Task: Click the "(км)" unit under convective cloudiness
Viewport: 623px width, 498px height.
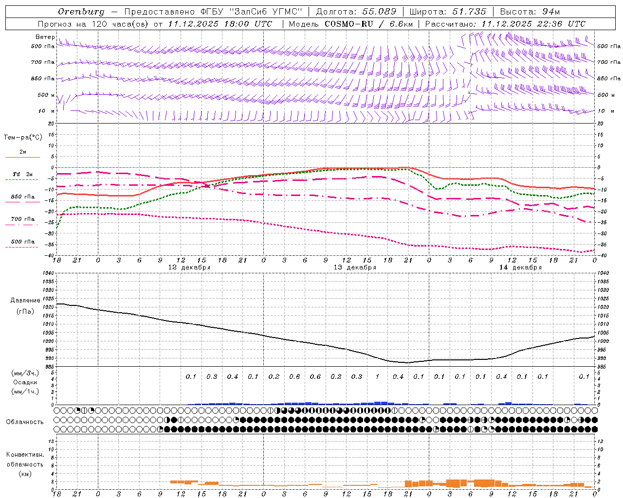Action: [25, 474]
